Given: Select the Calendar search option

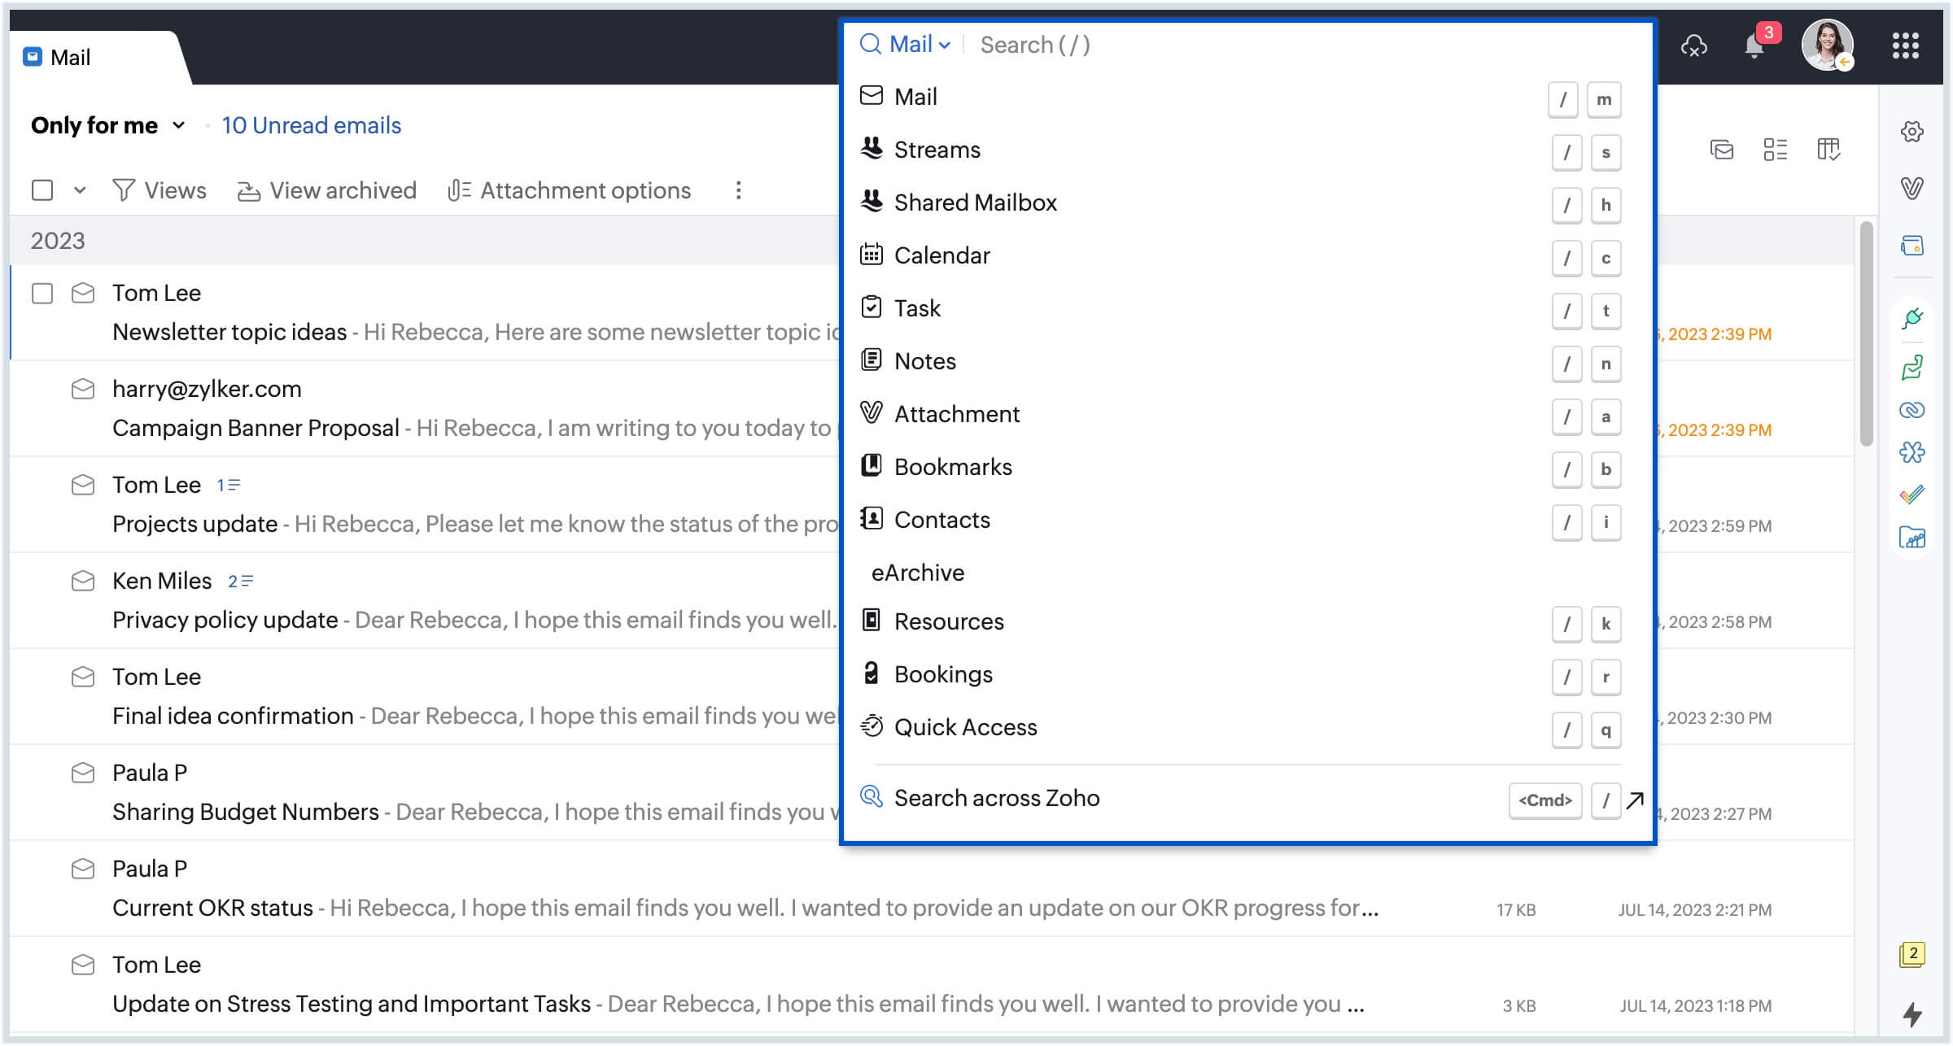Looking at the screenshot, I should [942, 255].
